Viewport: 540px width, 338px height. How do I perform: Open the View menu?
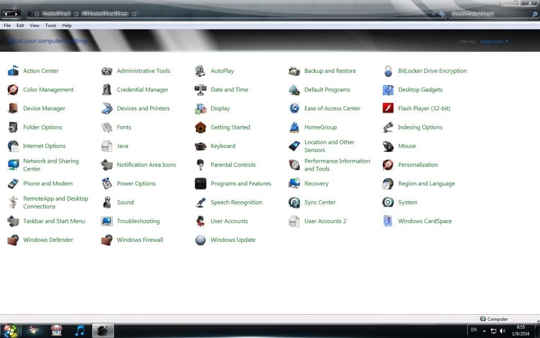[34, 25]
